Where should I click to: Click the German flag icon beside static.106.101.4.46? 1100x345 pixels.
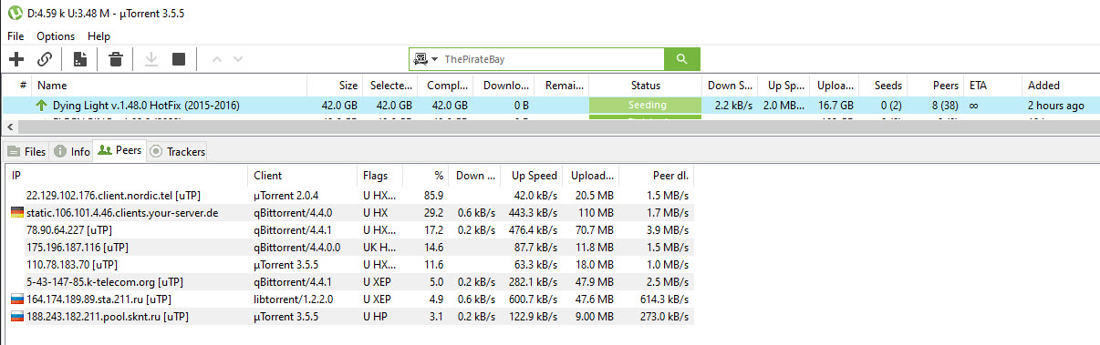point(16,212)
